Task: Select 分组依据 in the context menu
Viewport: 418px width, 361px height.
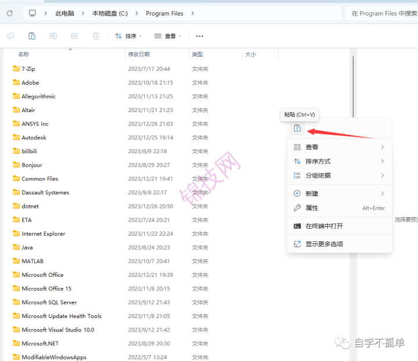Action: [x=340, y=175]
